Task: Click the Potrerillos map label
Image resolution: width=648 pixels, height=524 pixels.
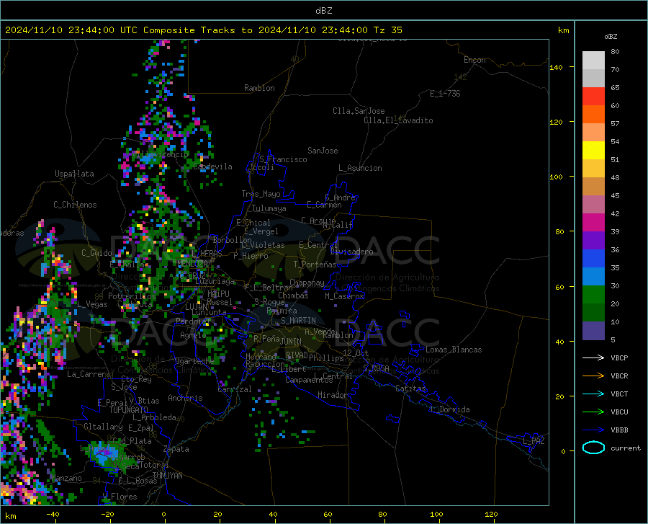Action: (132, 296)
